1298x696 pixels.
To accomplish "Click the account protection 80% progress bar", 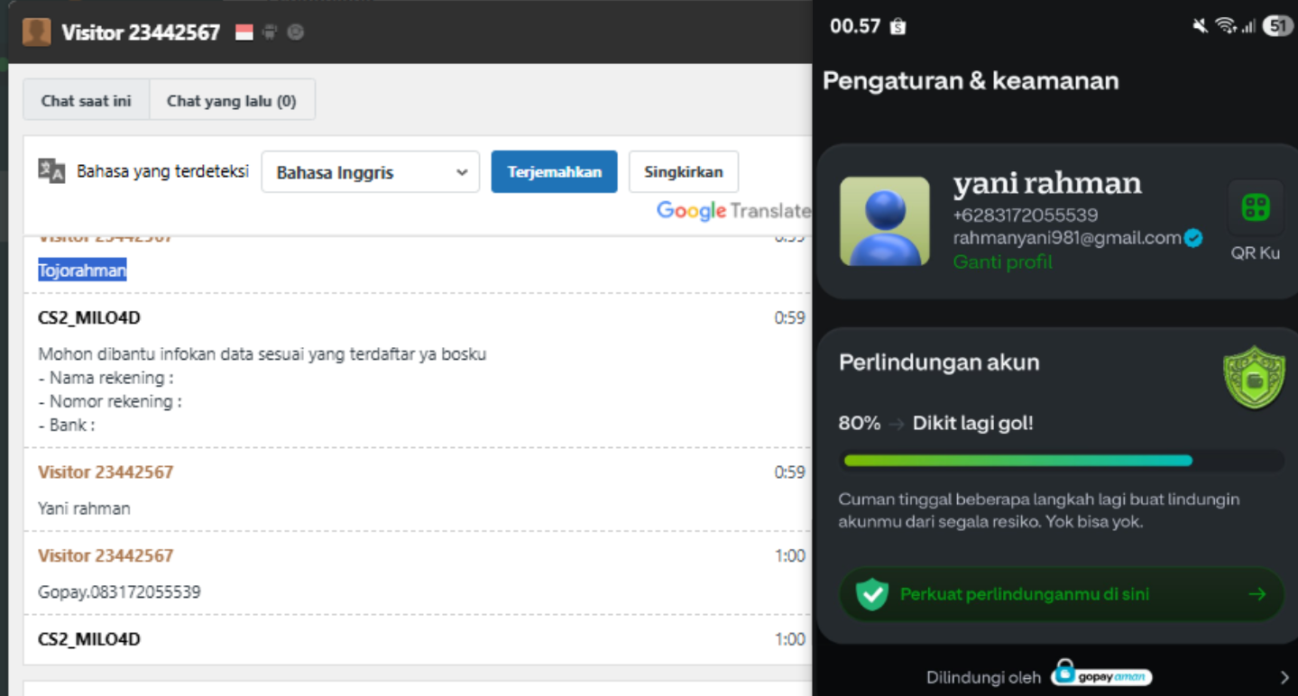I will pos(1061,461).
